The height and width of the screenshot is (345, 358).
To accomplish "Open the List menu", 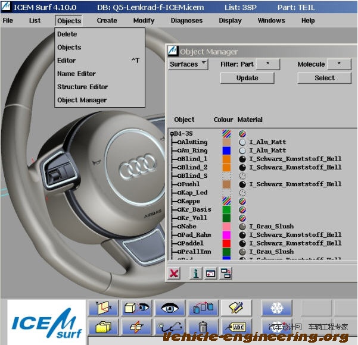I will click(35, 21).
